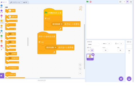Viewport: 135px width, 101px height.
Task: Open the add extension button at bottom left
Action: [x=2, y=75]
